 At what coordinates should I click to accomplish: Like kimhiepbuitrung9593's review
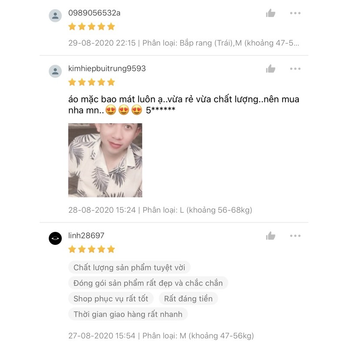coord(271,69)
